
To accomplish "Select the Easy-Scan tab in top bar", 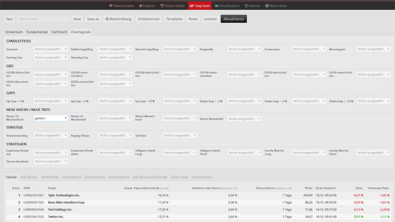I will (x=200, y=6).
